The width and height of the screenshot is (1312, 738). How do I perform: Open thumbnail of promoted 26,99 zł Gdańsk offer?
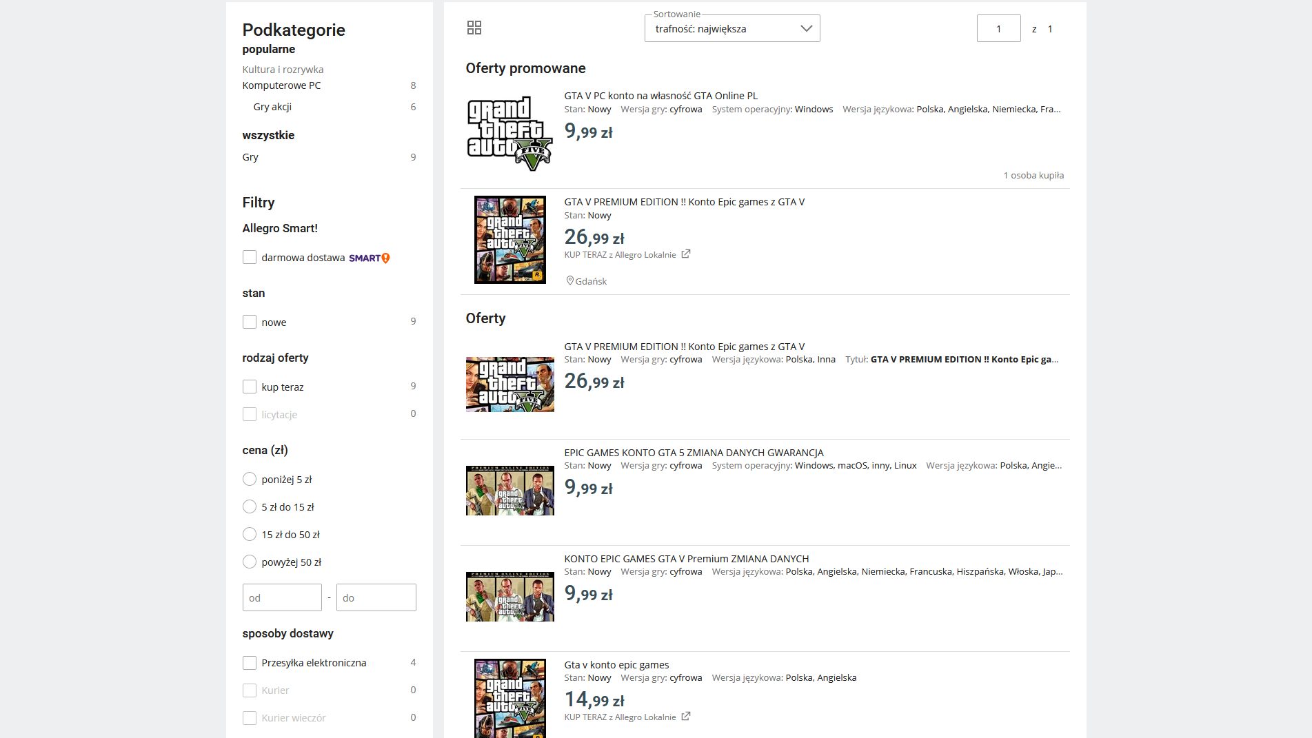(x=510, y=240)
